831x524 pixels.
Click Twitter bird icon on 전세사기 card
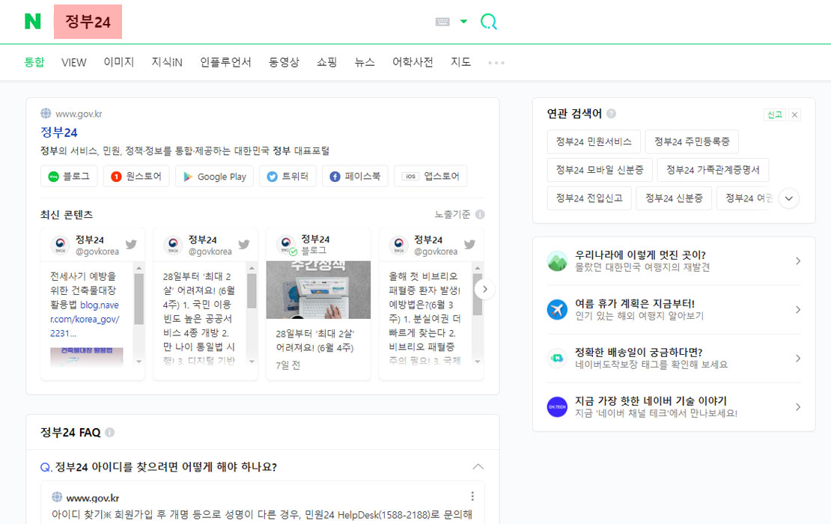131,244
